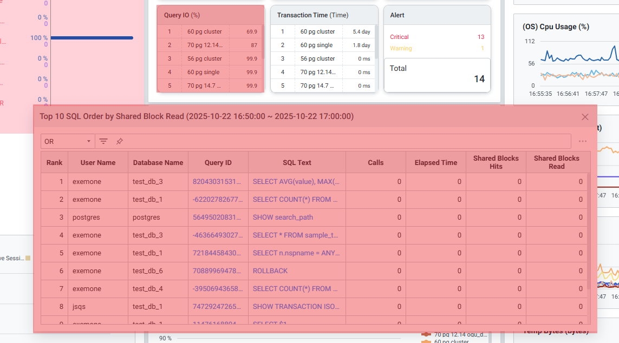Click the Database Name column header
The image size is (619, 343).
(x=158, y=162)
